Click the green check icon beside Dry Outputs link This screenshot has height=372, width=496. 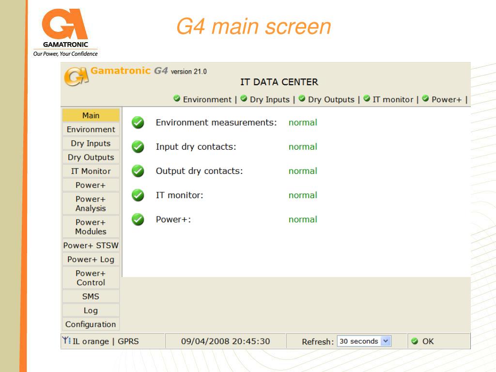pos(302,98)
